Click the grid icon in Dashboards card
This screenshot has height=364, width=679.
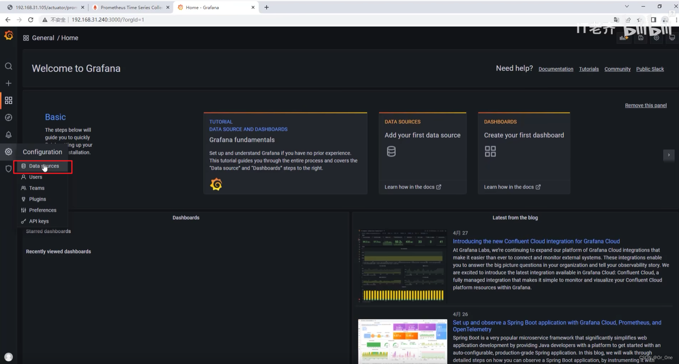490,151
